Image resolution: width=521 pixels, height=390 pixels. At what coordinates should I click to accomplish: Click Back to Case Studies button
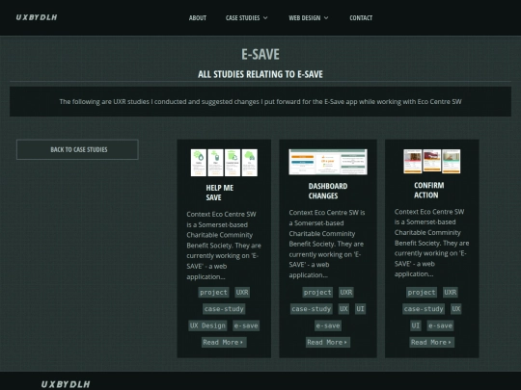click(77, 149)
